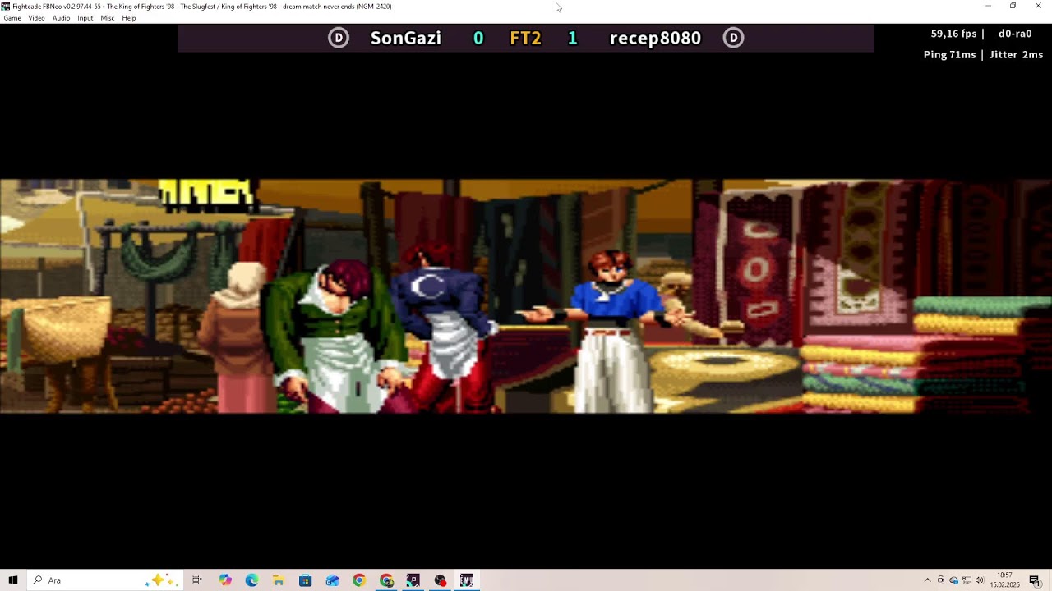This screenshot has height=591, width=1052.
Task: Open Microsoft Store from the taskbar
Action: pos(306,580)
